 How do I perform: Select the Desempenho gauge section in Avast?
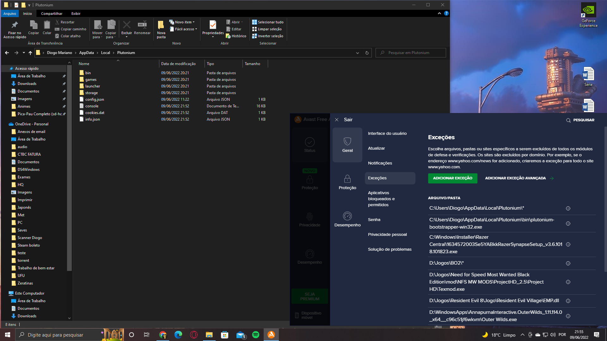(347, 219)
